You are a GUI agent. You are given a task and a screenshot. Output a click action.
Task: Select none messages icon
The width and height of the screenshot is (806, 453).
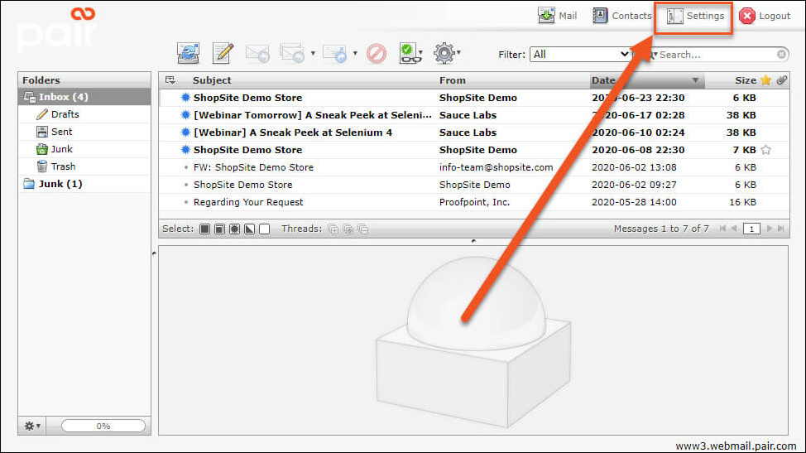pos(264,229)
